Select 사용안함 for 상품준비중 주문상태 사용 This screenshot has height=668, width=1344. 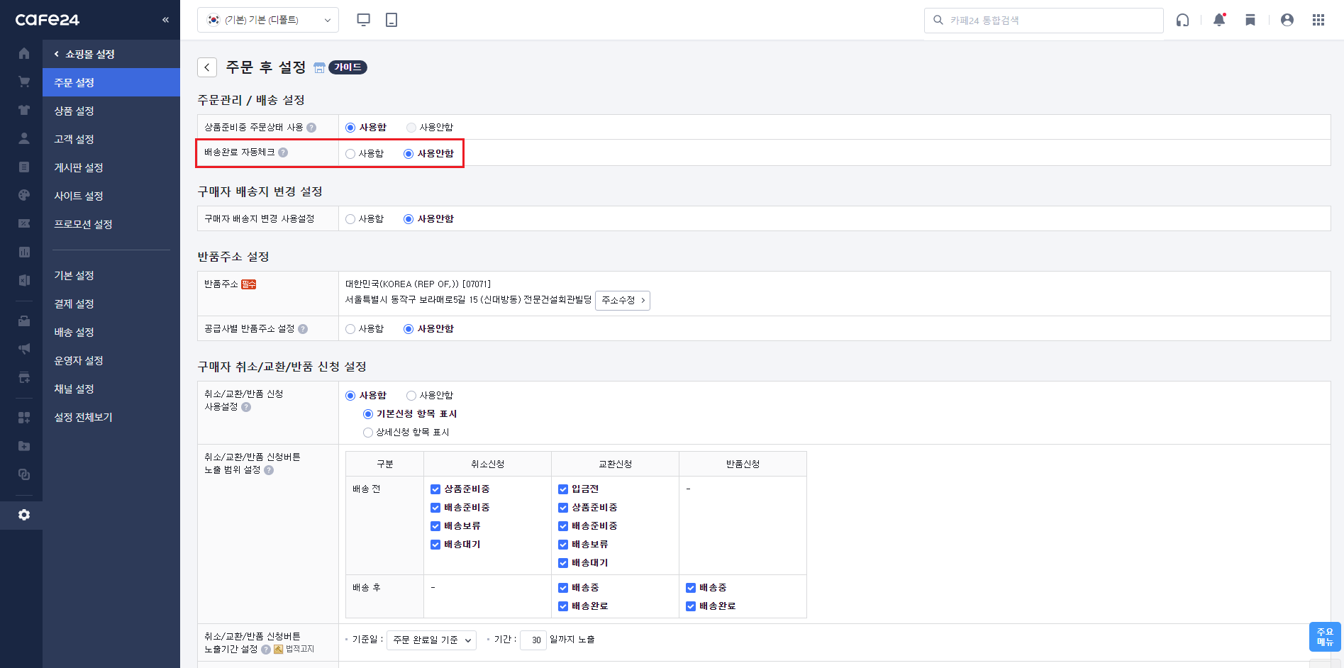click(x=411, y=128)
